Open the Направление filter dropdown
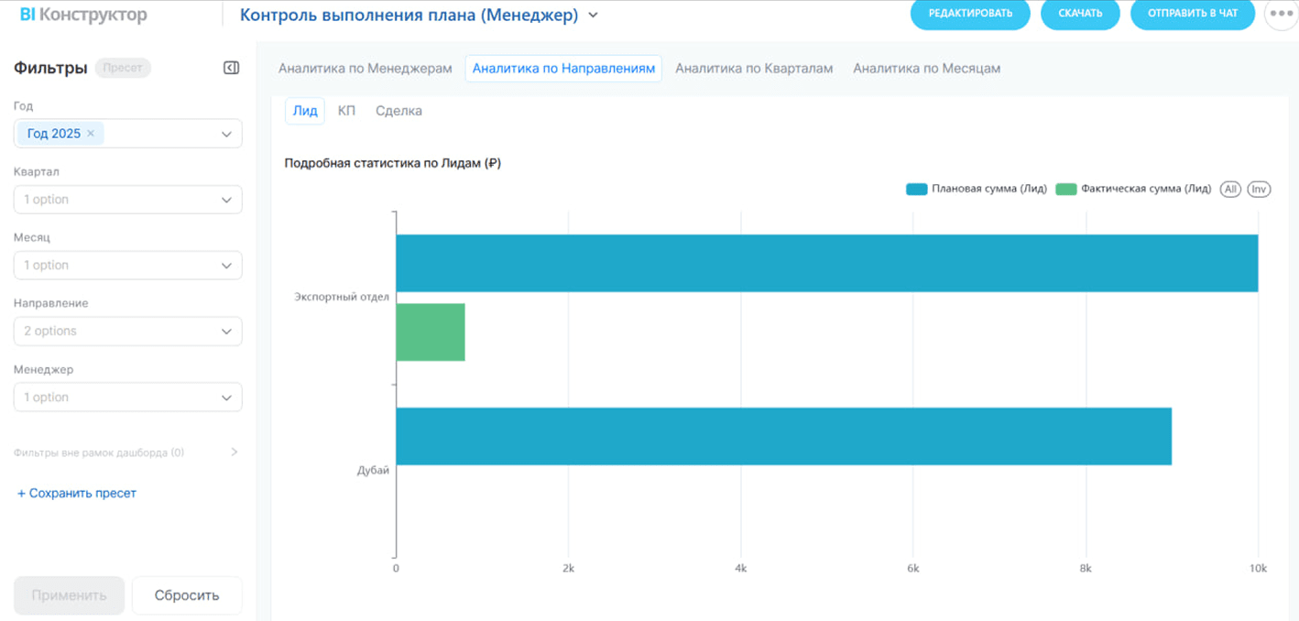1299x621 pixels. click(x=127, y=332)
